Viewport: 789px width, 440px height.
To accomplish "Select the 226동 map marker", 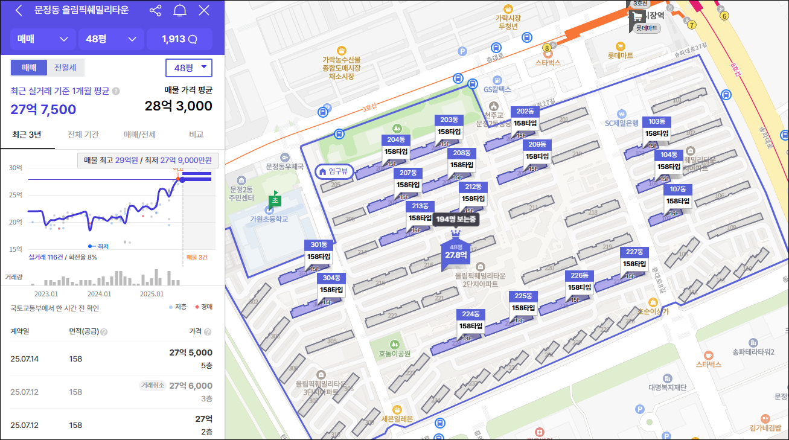I will 579,282.
